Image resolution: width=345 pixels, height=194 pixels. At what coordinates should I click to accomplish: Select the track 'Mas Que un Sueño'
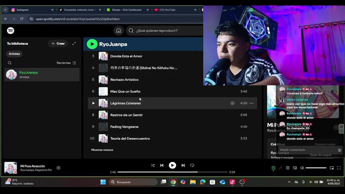point(125,91)
